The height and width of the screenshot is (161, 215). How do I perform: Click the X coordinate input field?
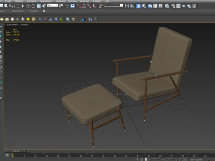(x=155, y=160)
